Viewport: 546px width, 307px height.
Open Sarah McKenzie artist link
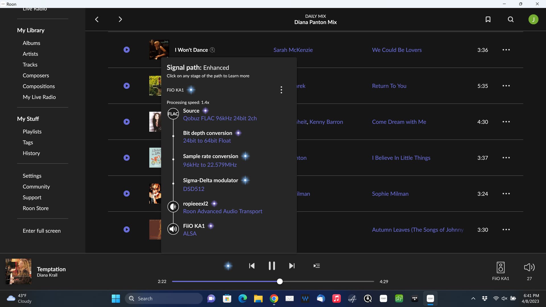(293, 50)
